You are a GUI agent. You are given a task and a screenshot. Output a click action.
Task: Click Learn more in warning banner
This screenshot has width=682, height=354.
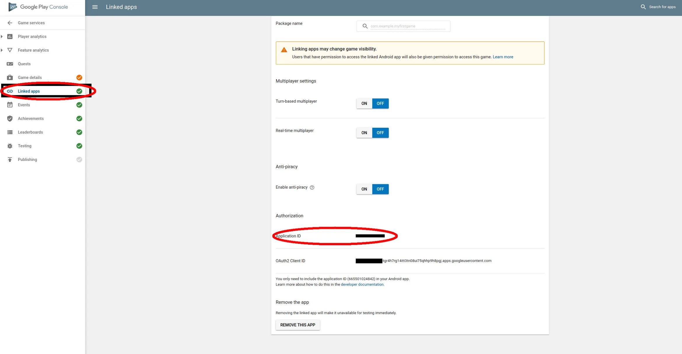tap(503, 57)
